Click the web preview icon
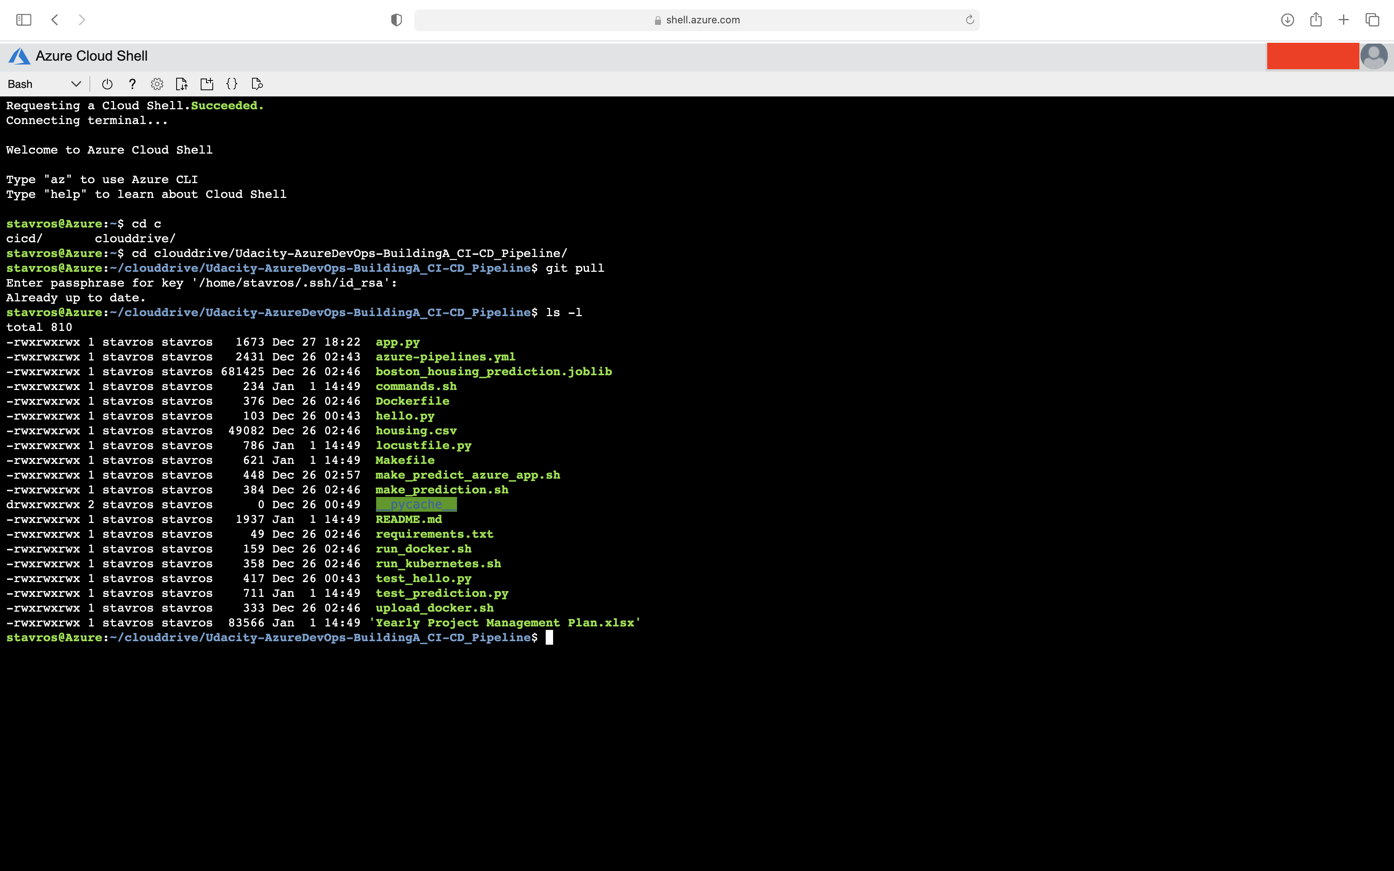The width and height of the screenshot is (1394, 871). click(257, 84)
